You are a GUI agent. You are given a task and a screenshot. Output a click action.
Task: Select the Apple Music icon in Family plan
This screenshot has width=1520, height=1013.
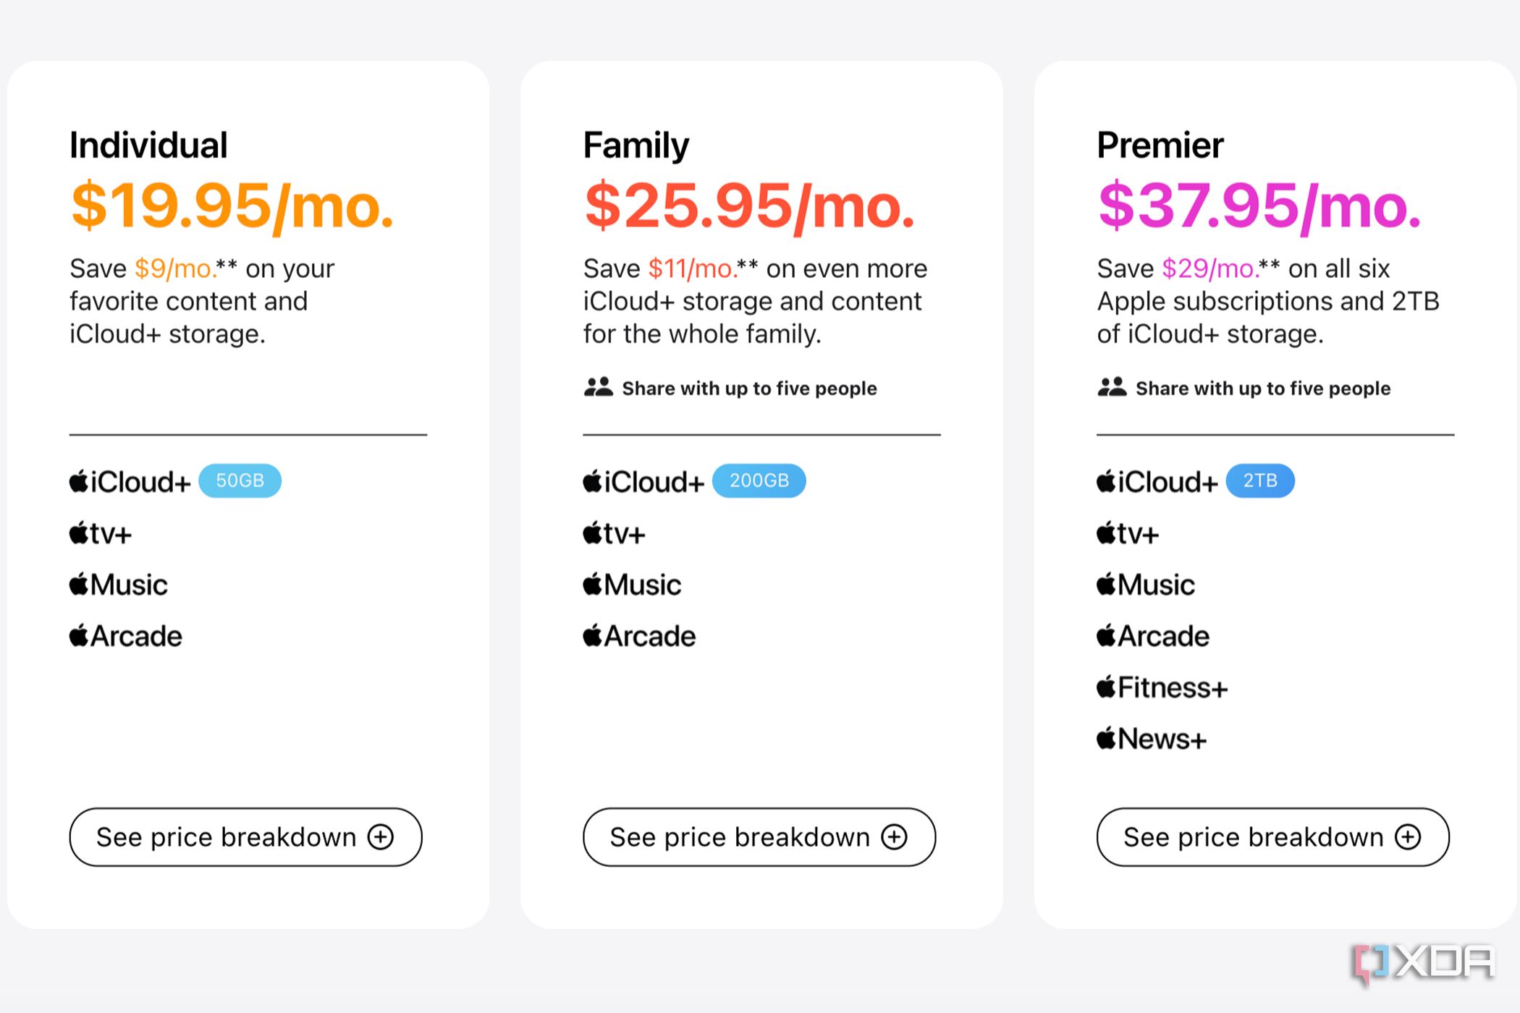(x=592, y=584)
